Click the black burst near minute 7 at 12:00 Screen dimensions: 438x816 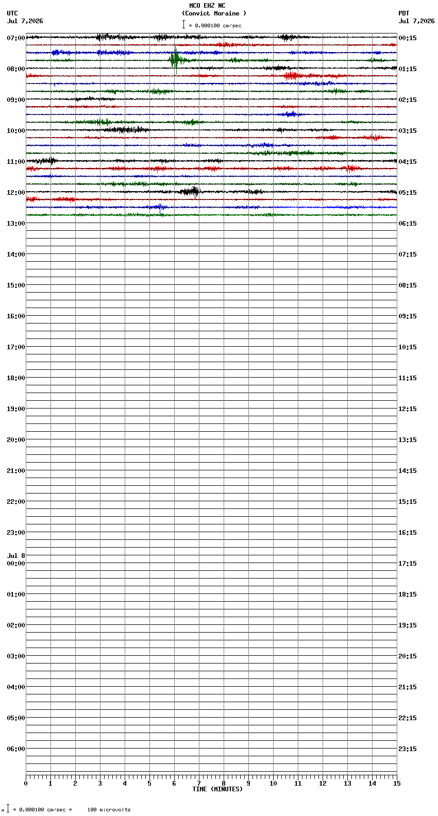pyautogui.click(x=191, y=192)
